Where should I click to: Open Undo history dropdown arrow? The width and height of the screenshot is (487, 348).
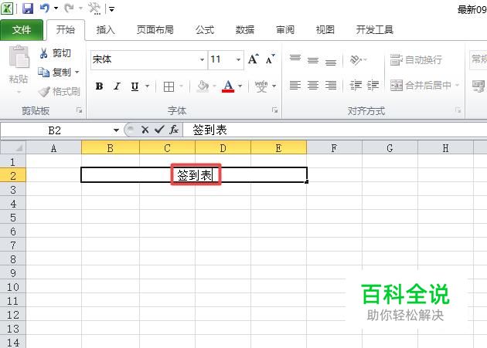click(56, 8)
